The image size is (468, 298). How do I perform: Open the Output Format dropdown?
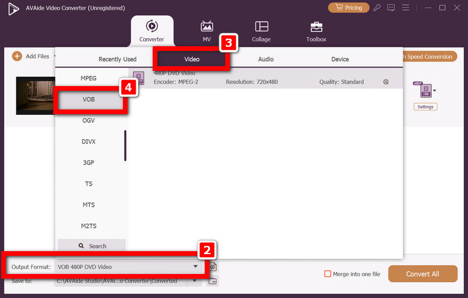pyautogui.click(x=129, y=266)
